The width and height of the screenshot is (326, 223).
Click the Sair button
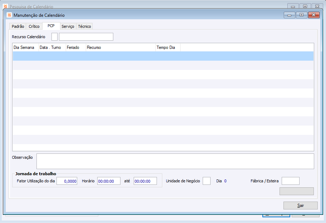(300, 206)
